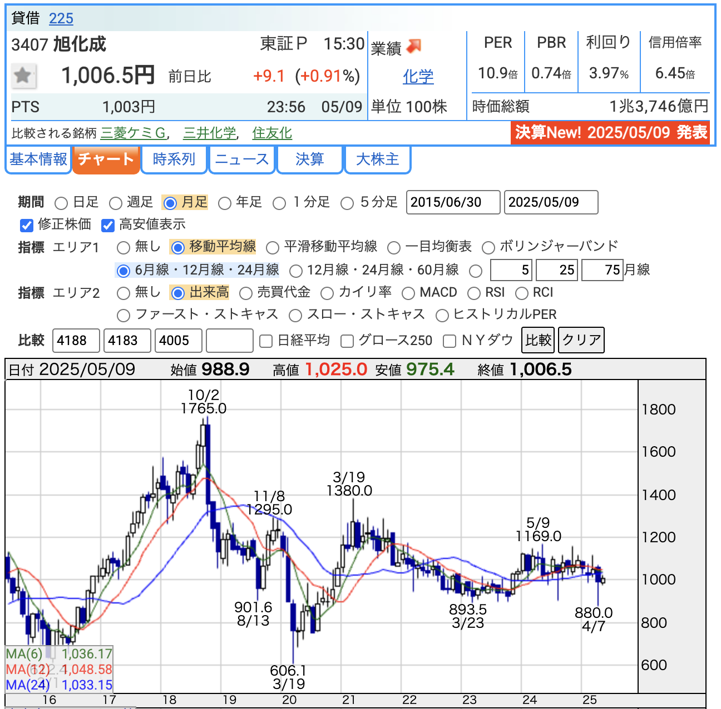Click the 880.0 4/7 low marker

tap(594, 620)
